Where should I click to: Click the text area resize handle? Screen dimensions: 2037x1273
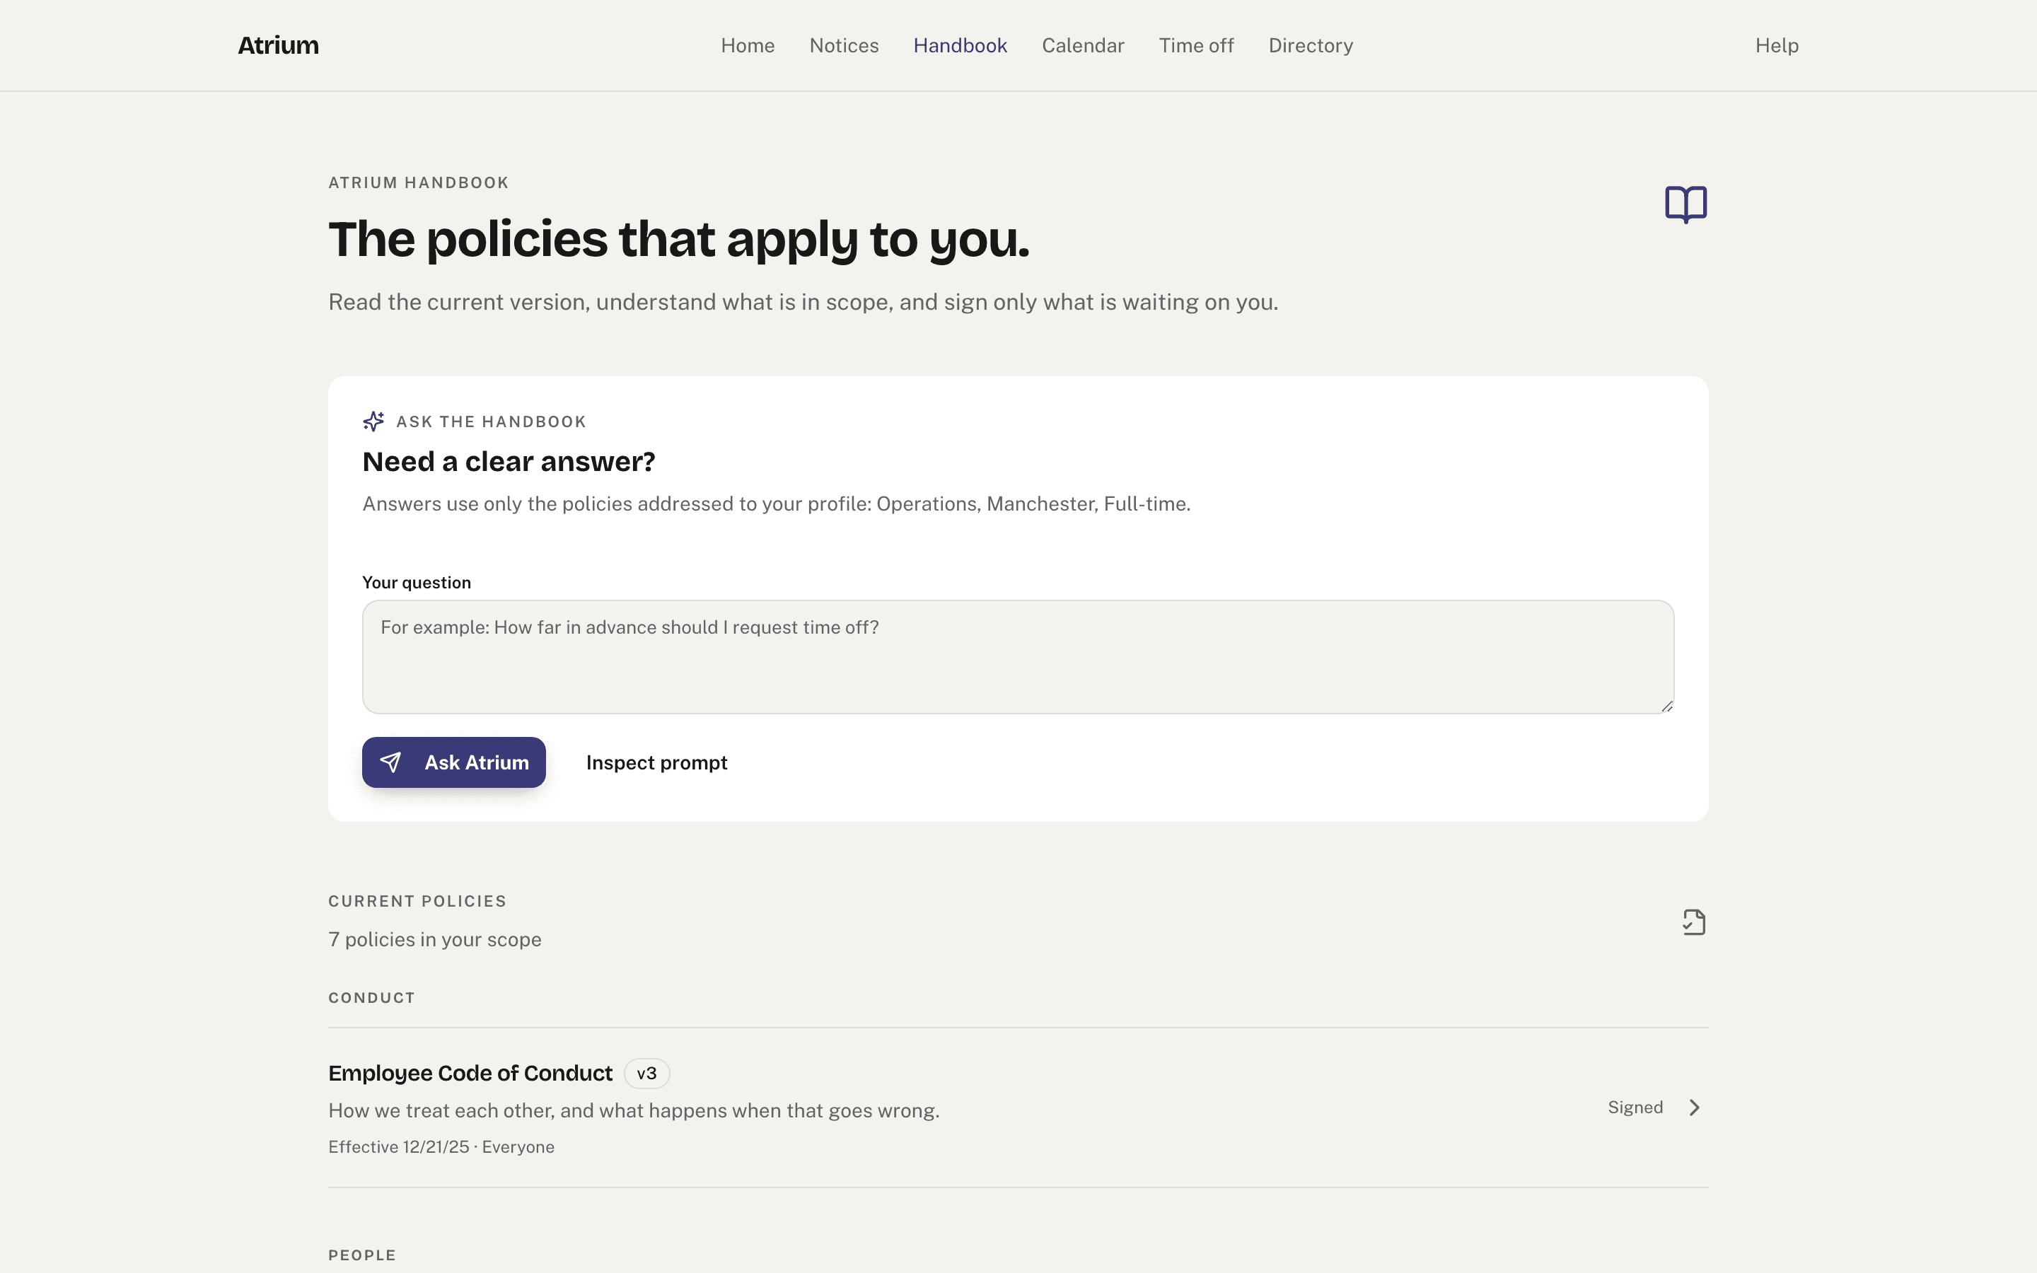click(x=1666, y=707)
